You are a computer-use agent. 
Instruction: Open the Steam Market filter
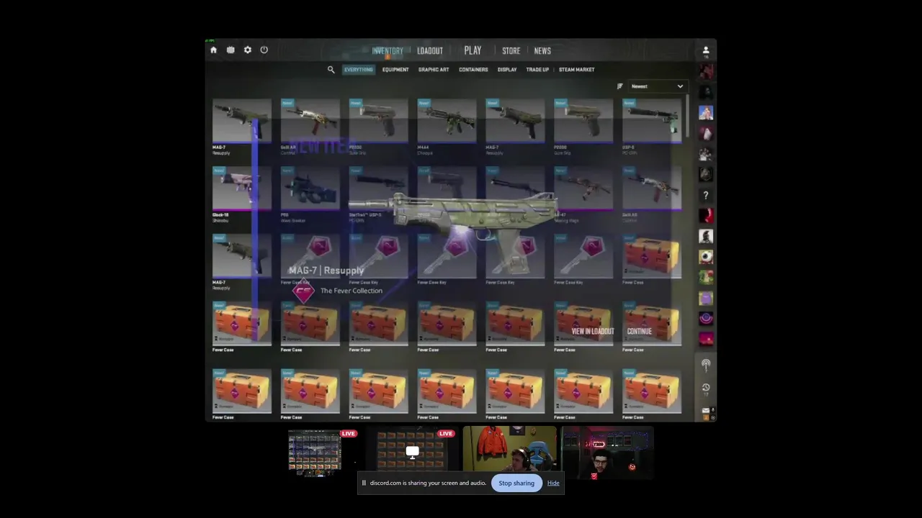click(x=576, y=70)
